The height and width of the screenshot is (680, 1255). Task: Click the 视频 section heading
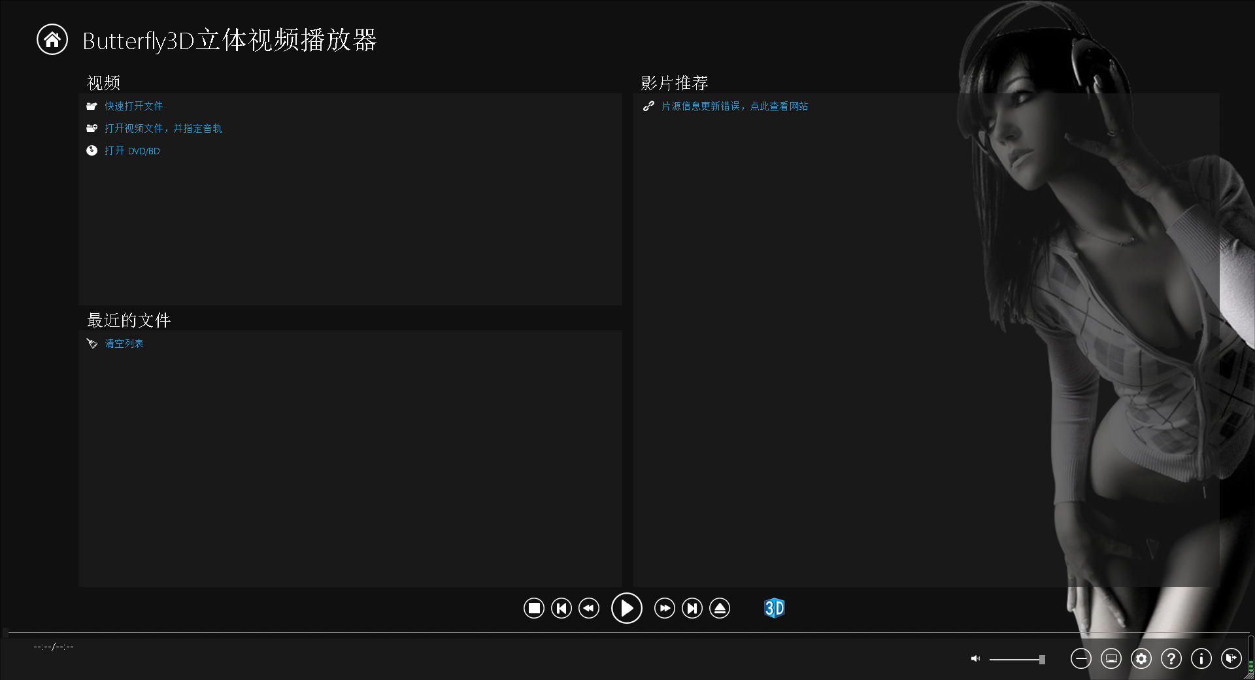click(x=103, y=83)
